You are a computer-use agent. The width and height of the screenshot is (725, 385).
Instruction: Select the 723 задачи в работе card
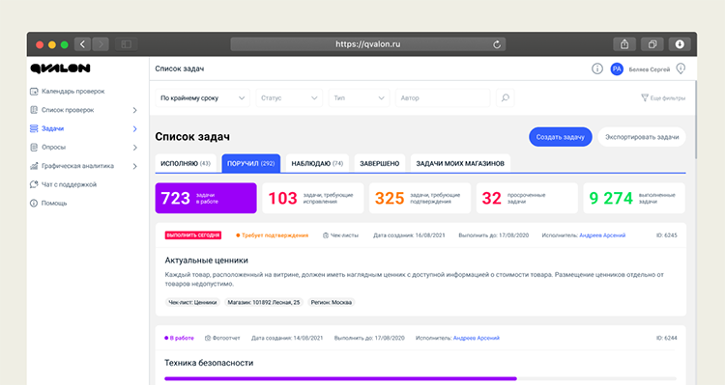pyautogui.click(x=206, y=198)
